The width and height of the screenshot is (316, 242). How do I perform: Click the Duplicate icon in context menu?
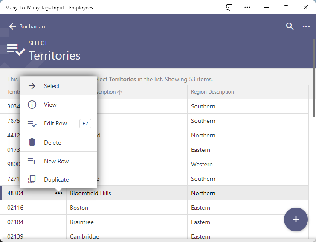point(32,179)
